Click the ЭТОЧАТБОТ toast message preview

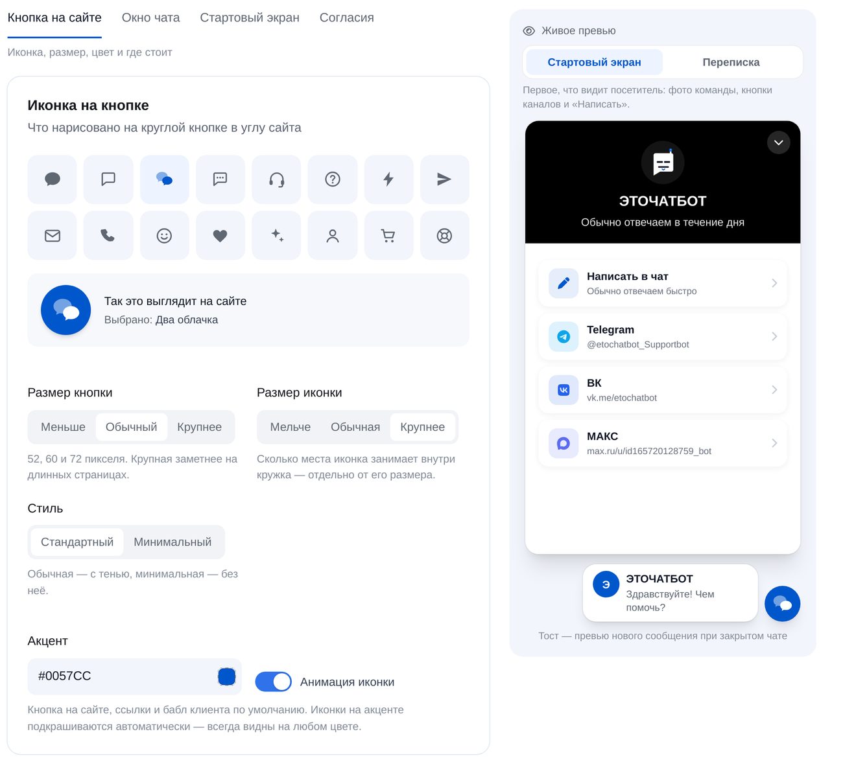[670, 593]
